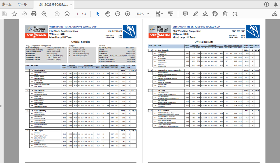This screenshot has width=280, height=163.
Task: Activate the Hand pan tool
Action: 108,14
